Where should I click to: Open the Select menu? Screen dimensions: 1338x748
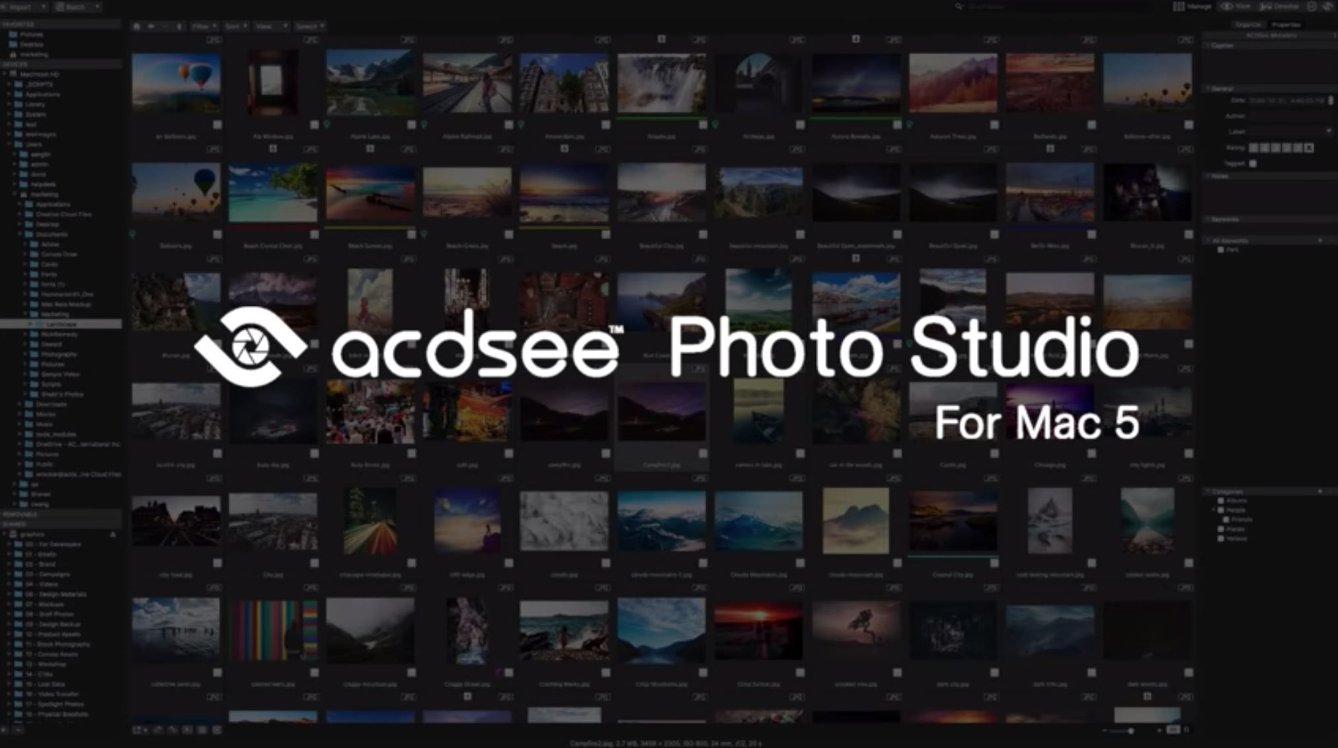click(x=309, y=26)
